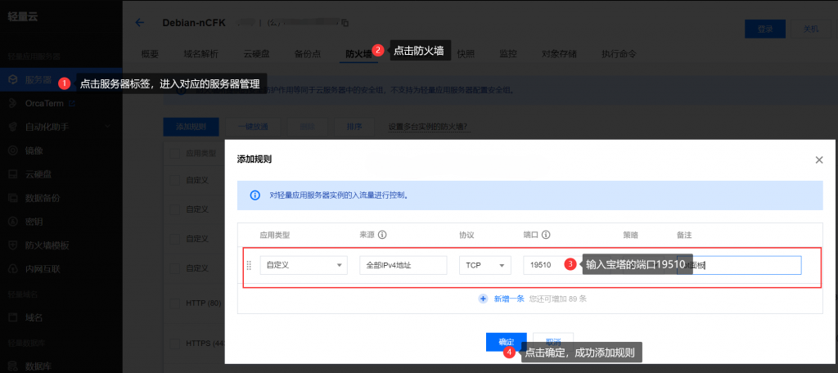838x373 pixels.
Task: Click the 确定 button
Action: [x=506, y=342]
